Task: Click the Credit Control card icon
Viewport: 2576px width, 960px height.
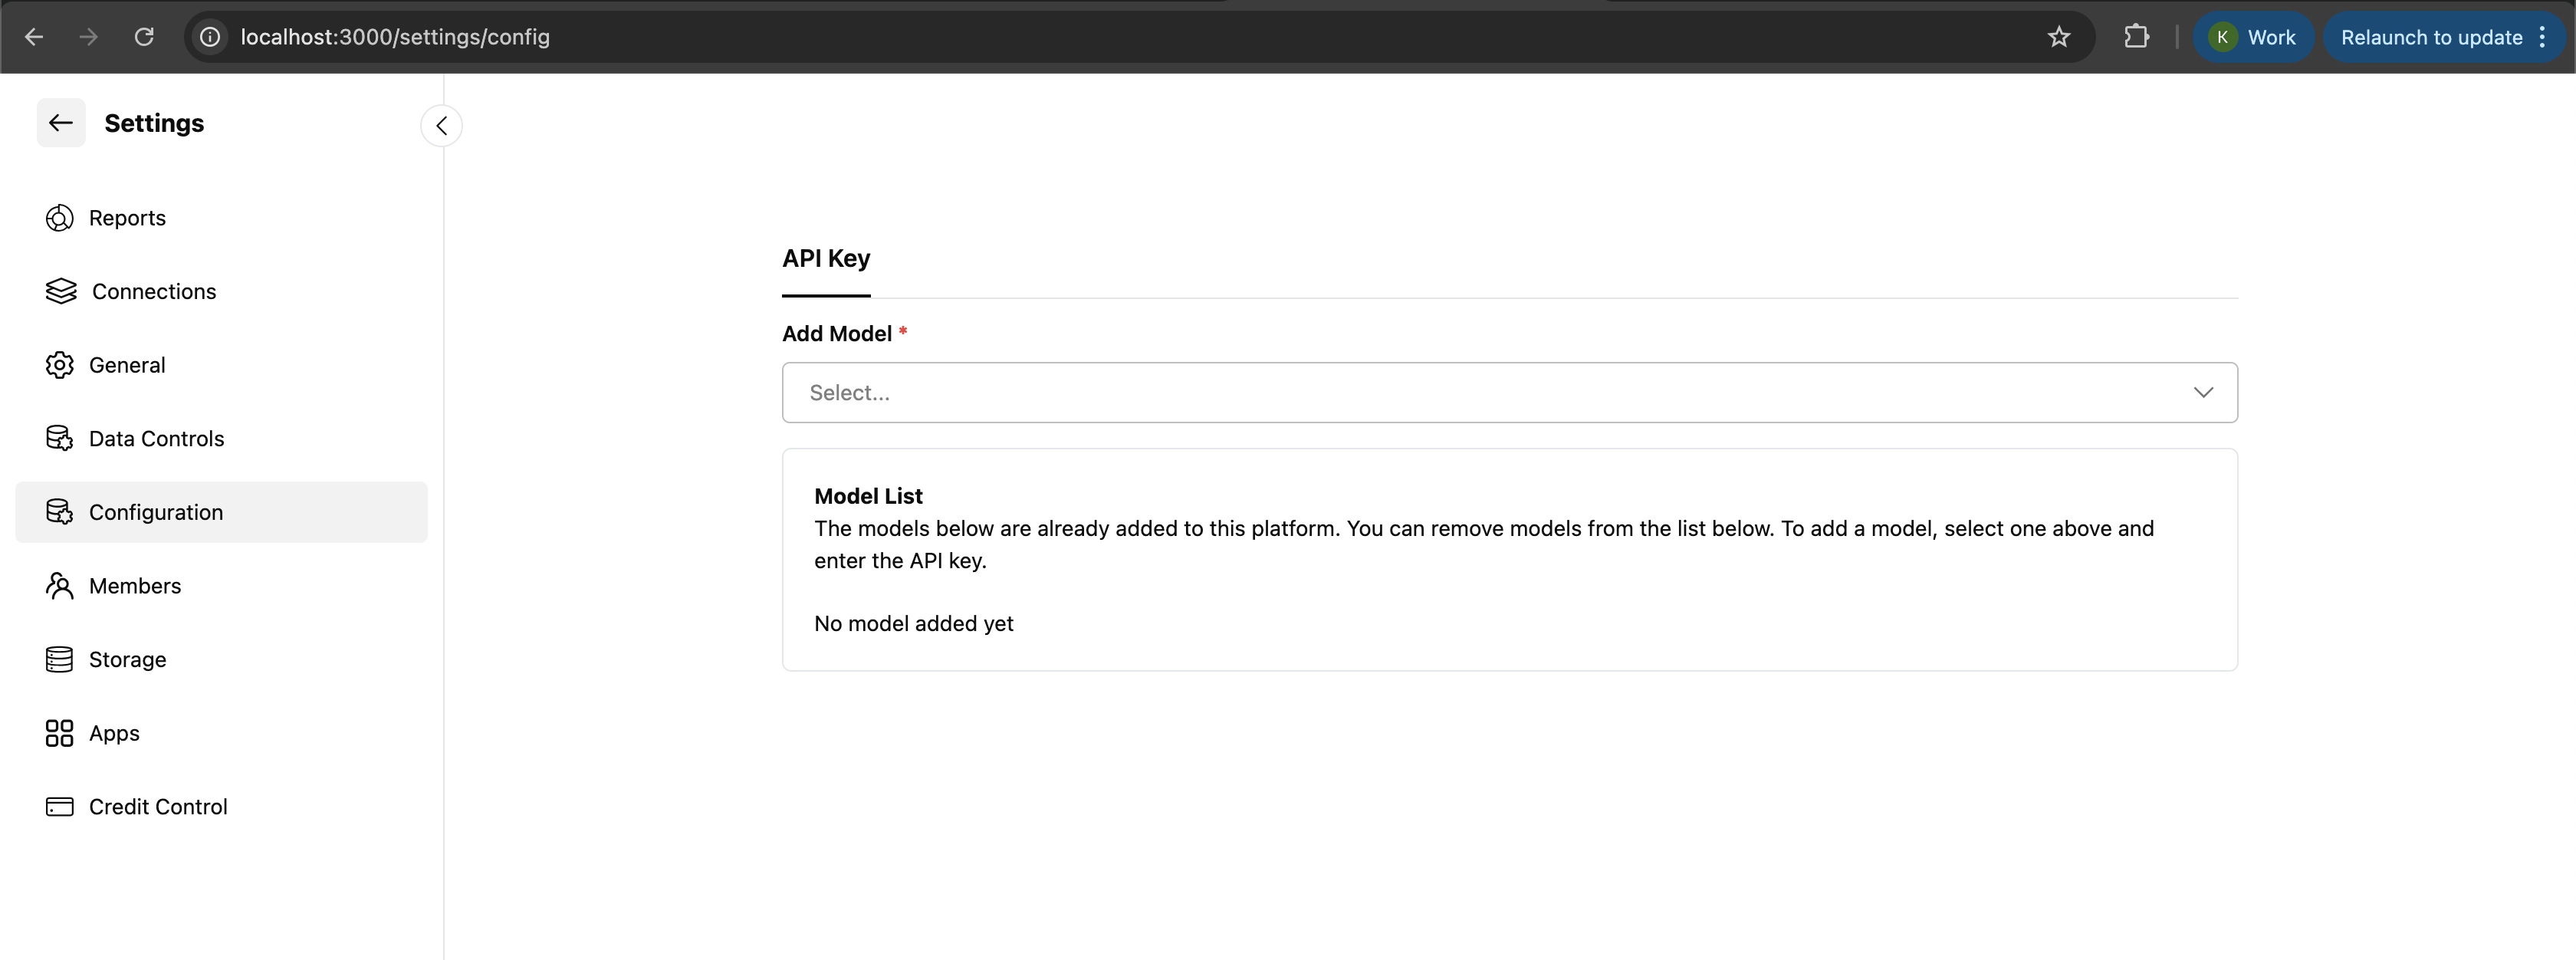Action: 59,806
